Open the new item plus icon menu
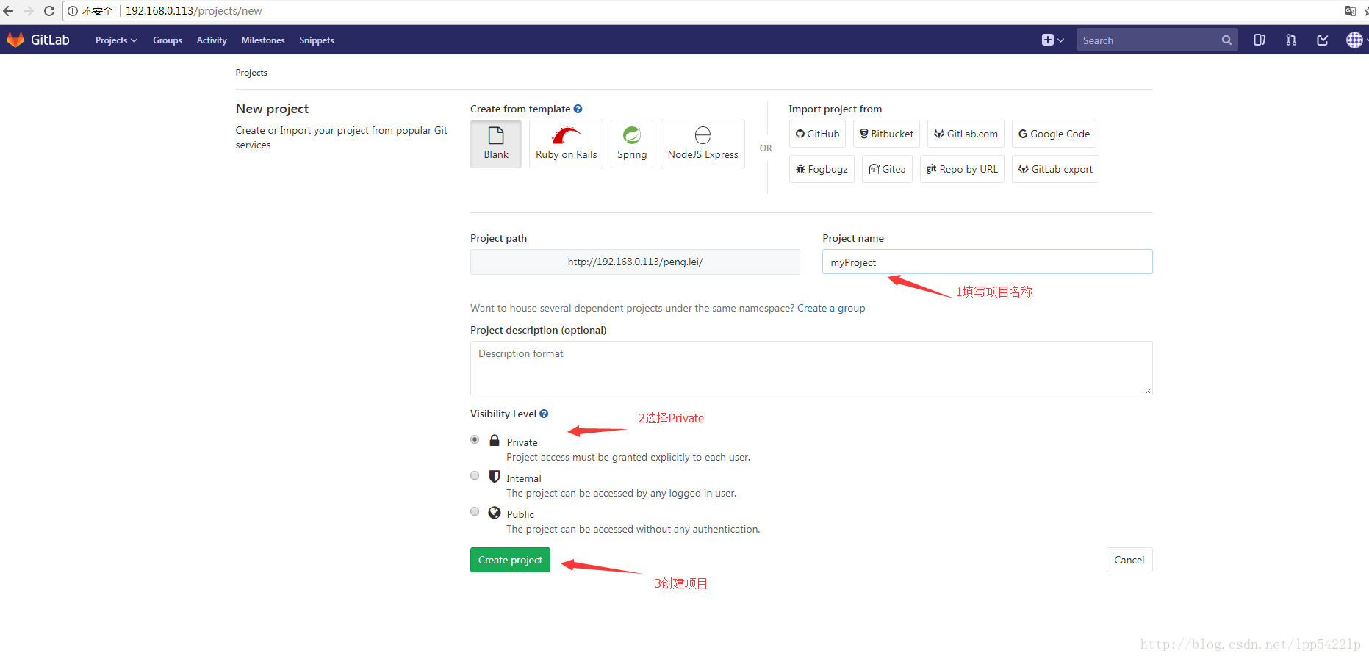Image resolution: width=1369 pixels, height=659 pixels. coord(1052,40)
